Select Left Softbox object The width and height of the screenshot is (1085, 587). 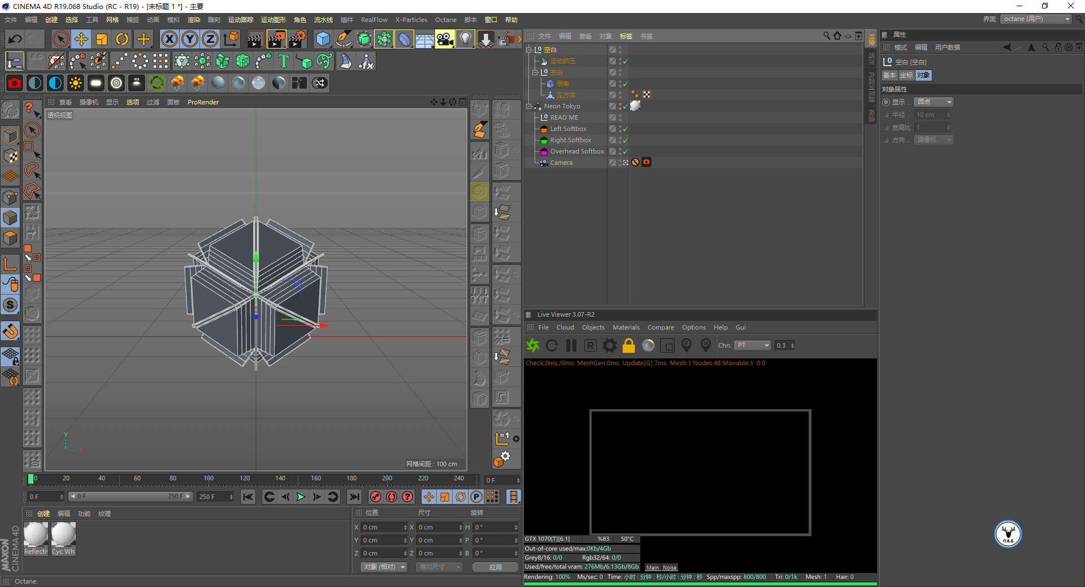[568, 129]
